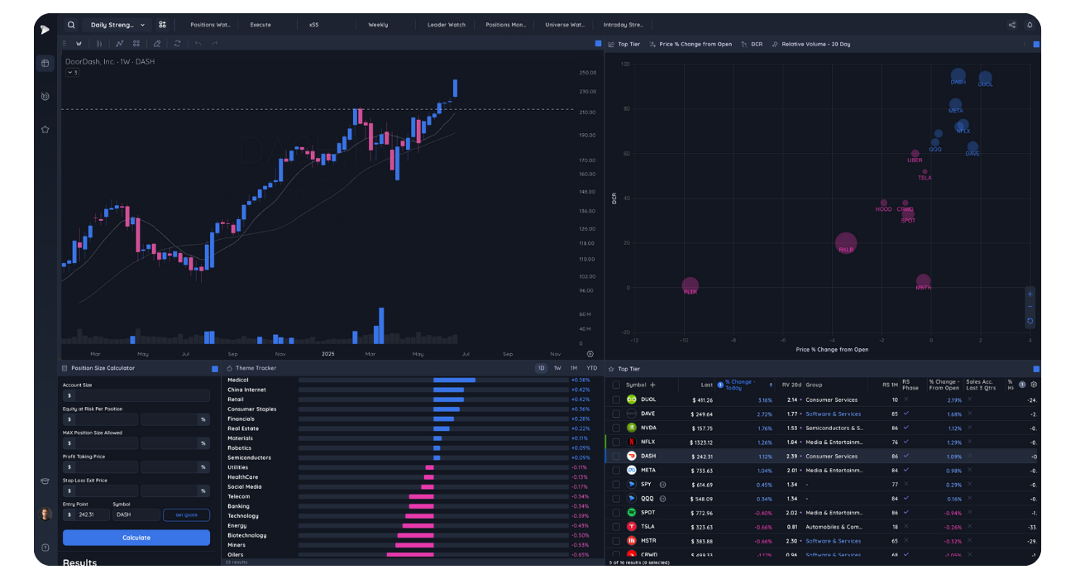Click the blue color tag on Top Tier table

[x=1035, y=369]
